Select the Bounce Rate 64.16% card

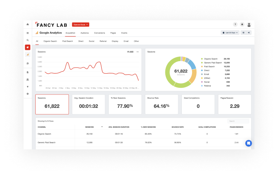pyautogui.click(x=161, y=104)
